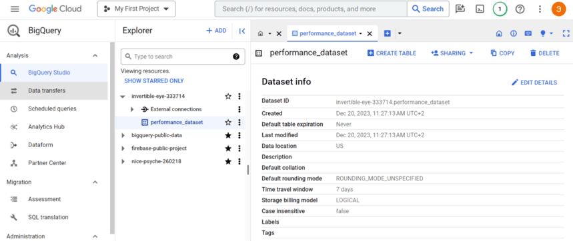Open SQL translation
Screen dimensions: 573x241
pyautogui.click(x=54, y=217)
